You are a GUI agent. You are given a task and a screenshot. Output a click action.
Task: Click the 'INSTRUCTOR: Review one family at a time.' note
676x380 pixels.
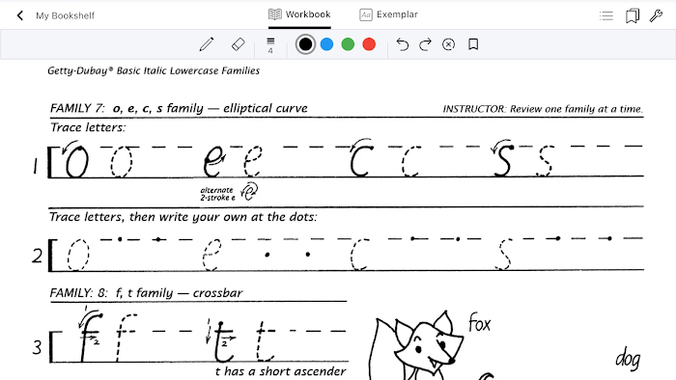543,109
